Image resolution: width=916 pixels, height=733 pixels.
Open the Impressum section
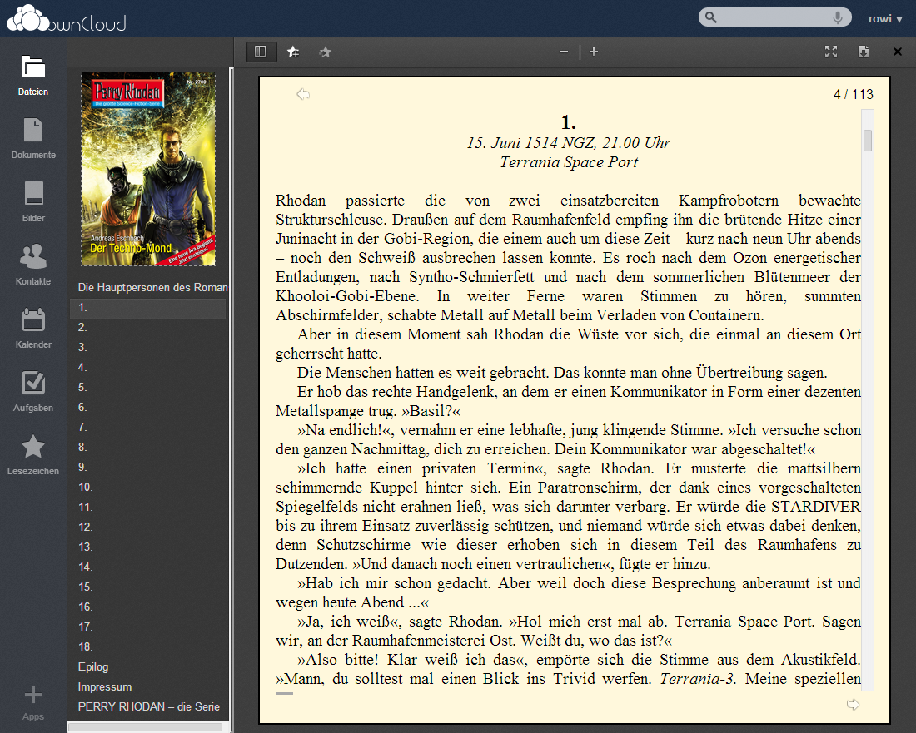click(x=105, y=686)
